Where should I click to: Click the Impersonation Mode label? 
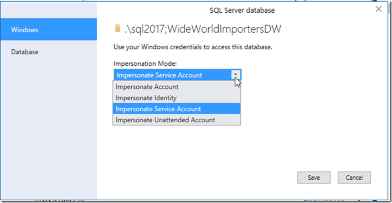click(x=145, y=64)
